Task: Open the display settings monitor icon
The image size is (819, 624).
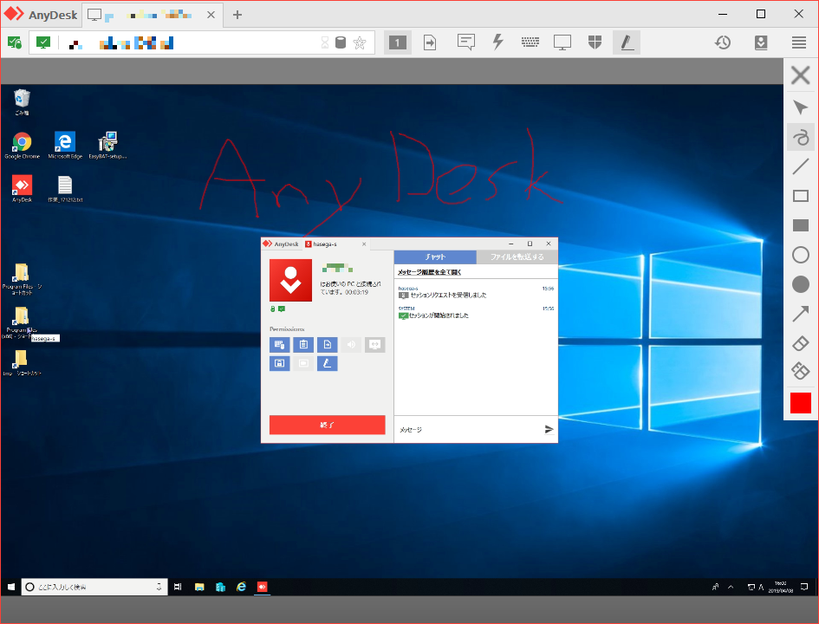Action: click(x=562, y=42)
